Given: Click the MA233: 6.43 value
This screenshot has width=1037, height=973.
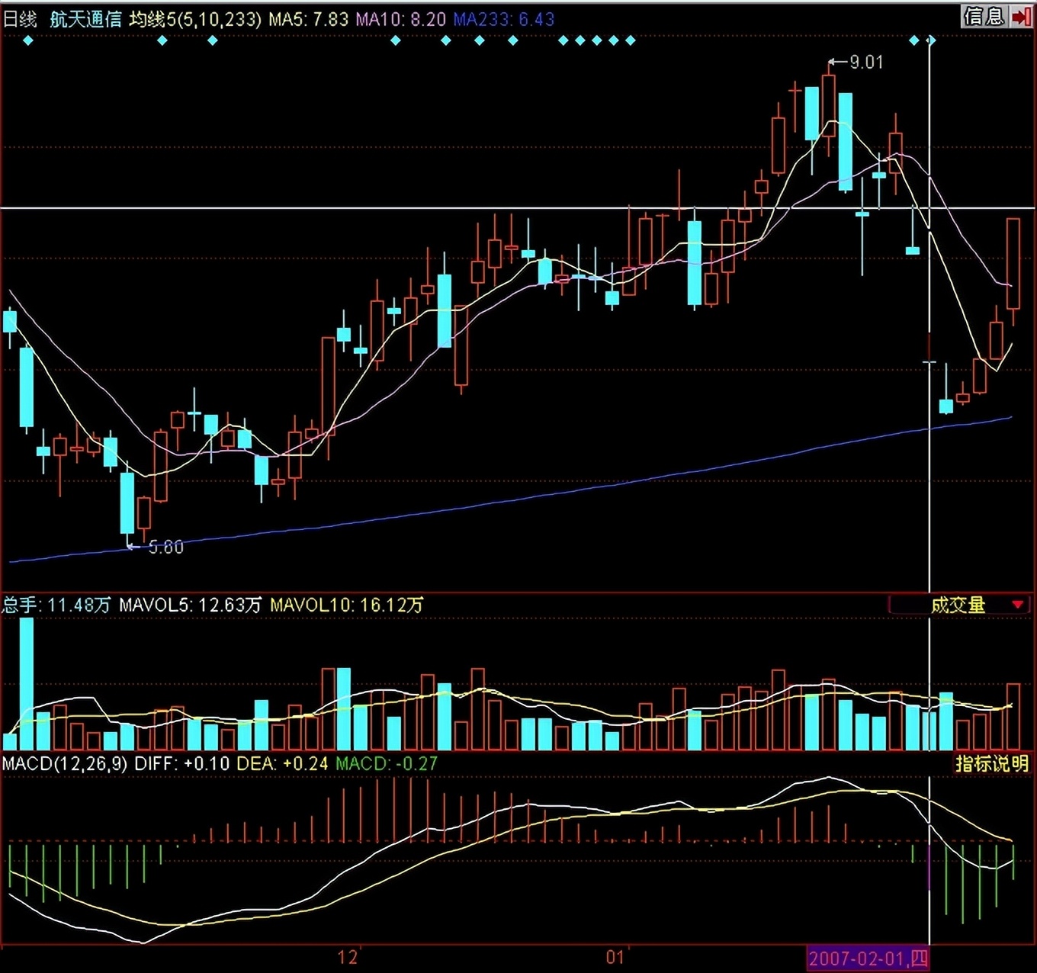Looking at the screenshot, I should pos(503,19).
